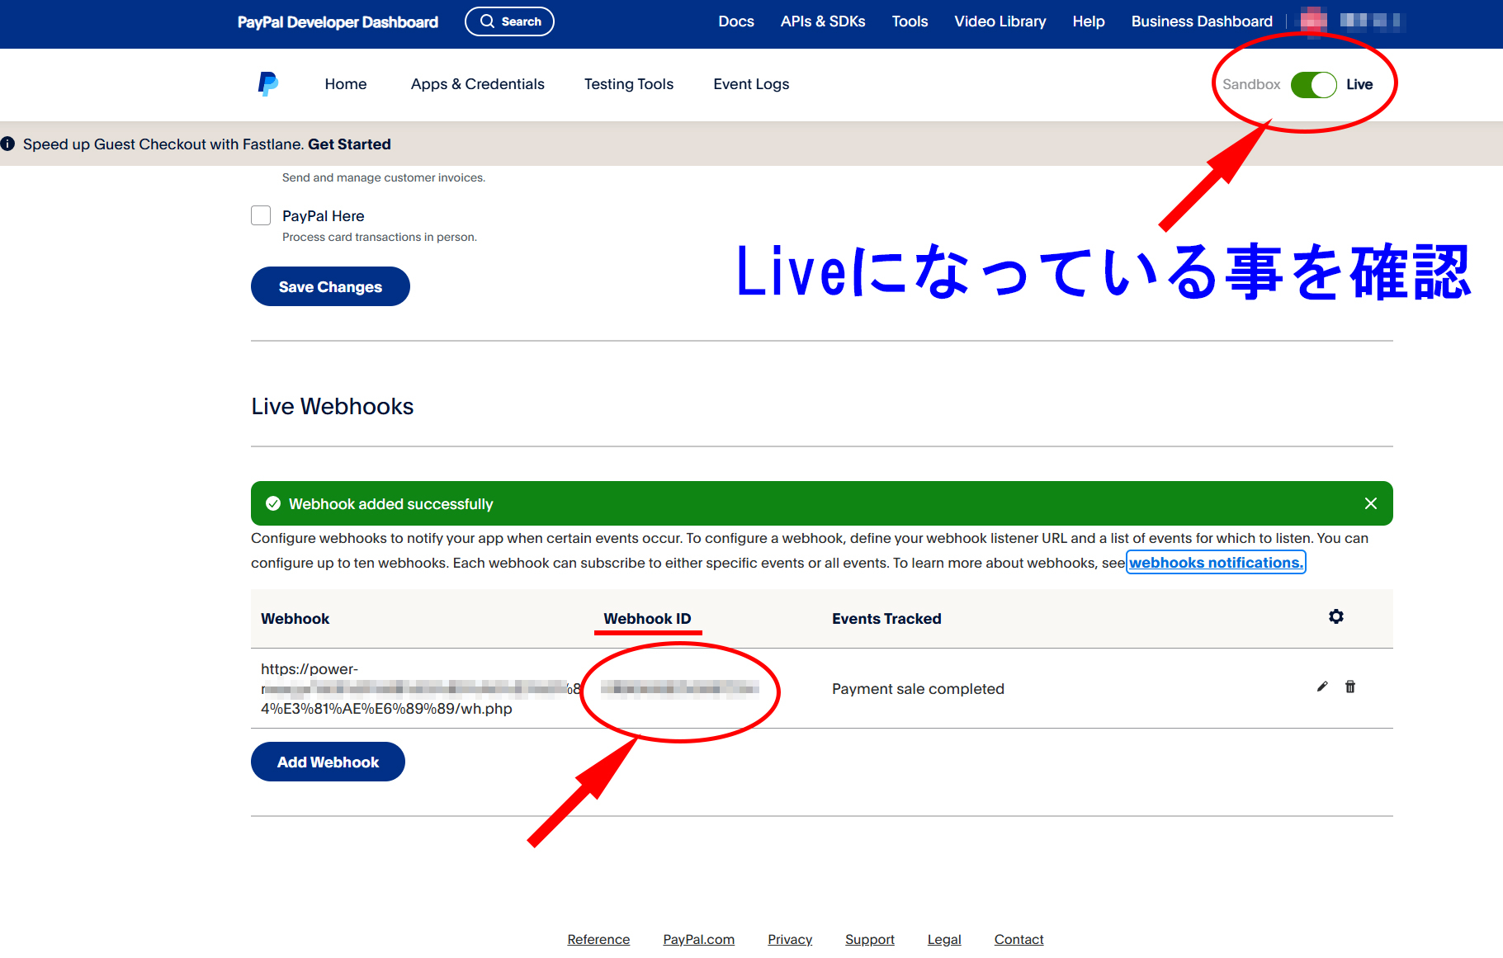
Task: Click the info icon in the Fastlane banner
Action: pyautogui.click(x=8, y=144)
